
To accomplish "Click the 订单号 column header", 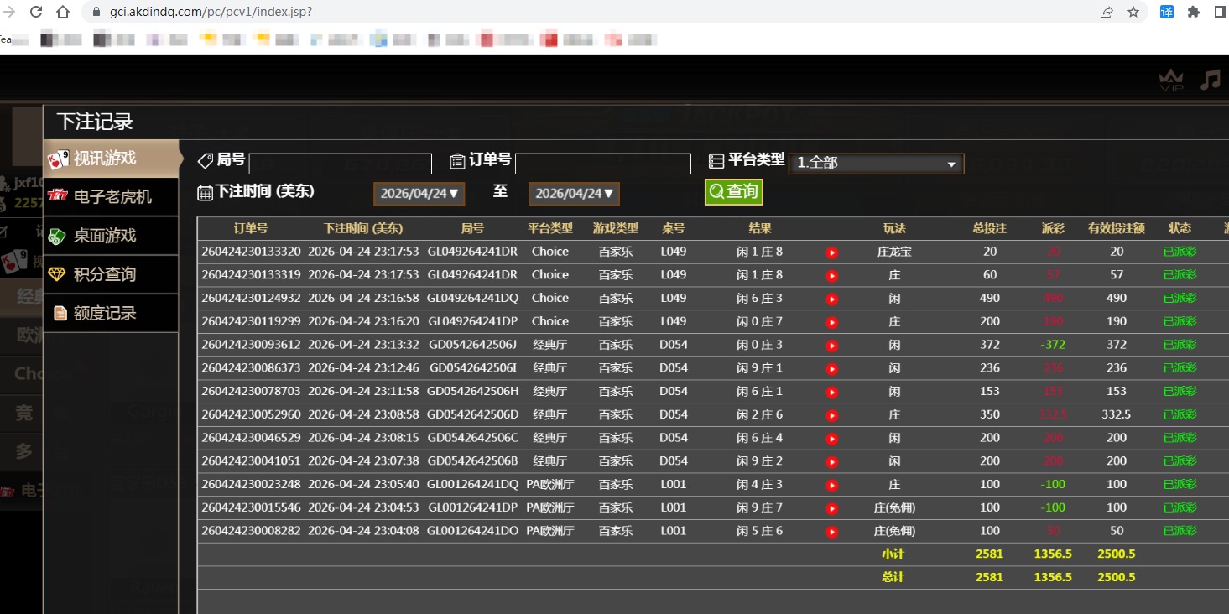I will point(251,228).
